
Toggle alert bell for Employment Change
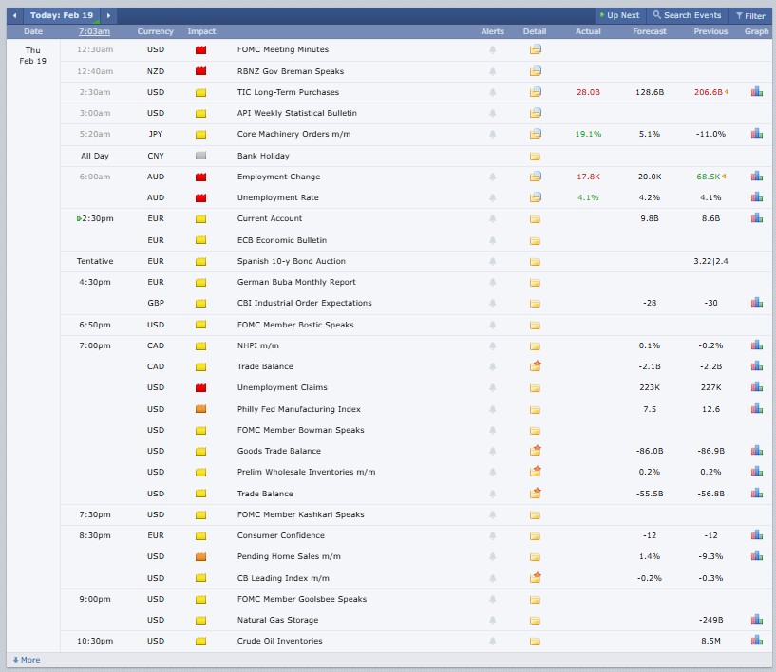tap(492, 177)
